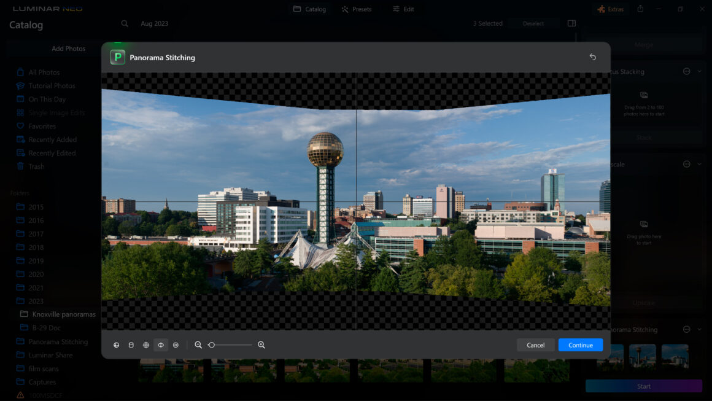Toggle the highlighted oval projection icon
This screenshot has width=712, height=401.
click(x=161, y=345)
